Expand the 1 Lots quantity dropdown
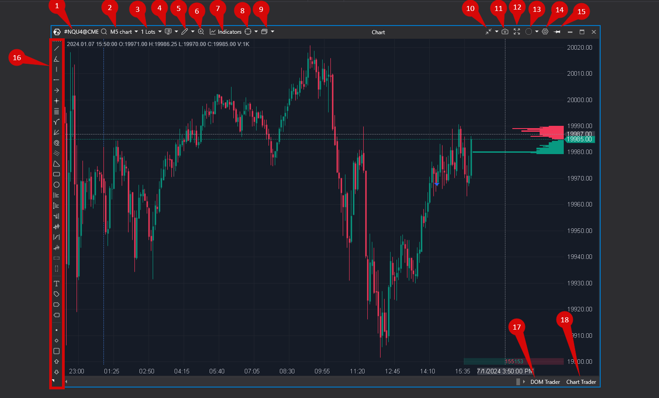This screenshot has width=659, height=398. [160, 31]
